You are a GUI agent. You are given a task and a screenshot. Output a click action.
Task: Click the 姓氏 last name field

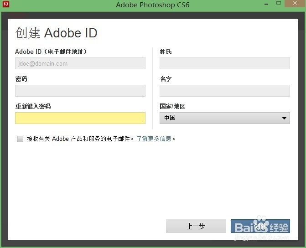(225, 63)
